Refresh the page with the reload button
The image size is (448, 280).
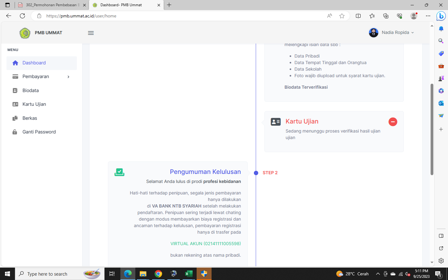point(22,16)
